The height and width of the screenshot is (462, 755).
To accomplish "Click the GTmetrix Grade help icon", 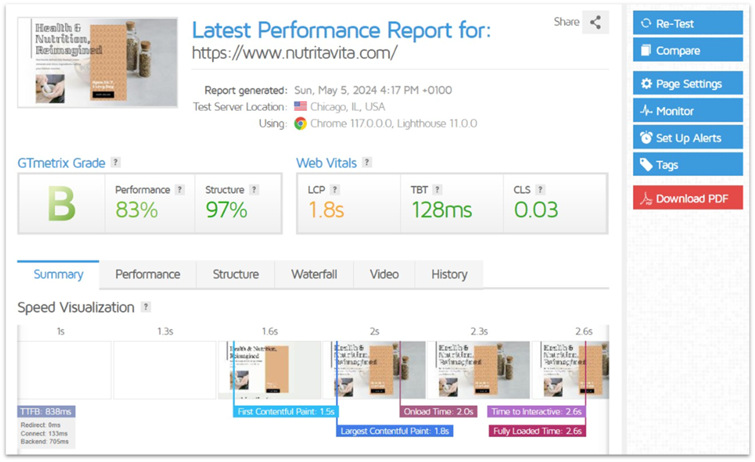I will click(x=116, y=163).
